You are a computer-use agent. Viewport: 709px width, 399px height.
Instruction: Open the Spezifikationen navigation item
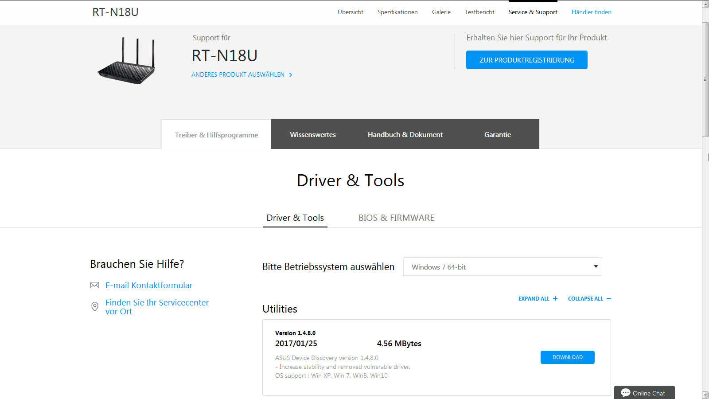tap(397, 12)
